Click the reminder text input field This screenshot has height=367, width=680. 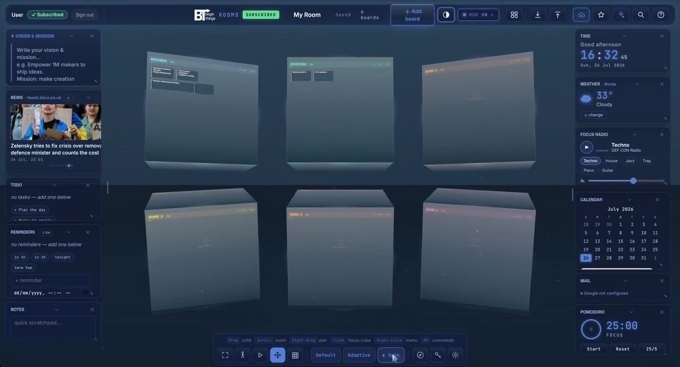tap(51, 280)
